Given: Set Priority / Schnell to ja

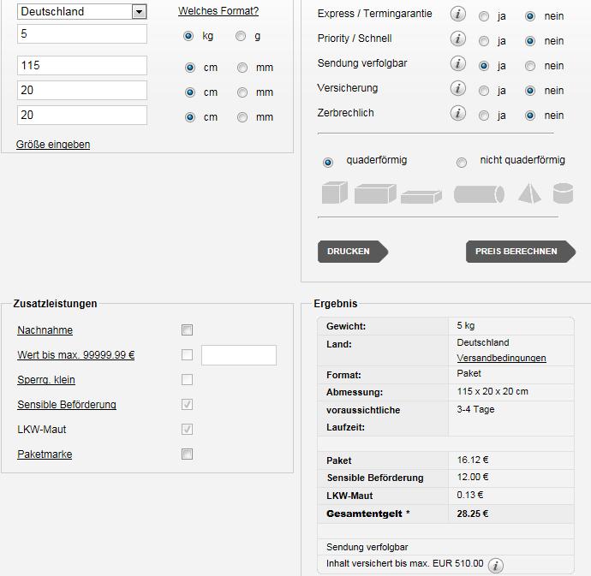Looking at the screenshot, I should point(484,41).
